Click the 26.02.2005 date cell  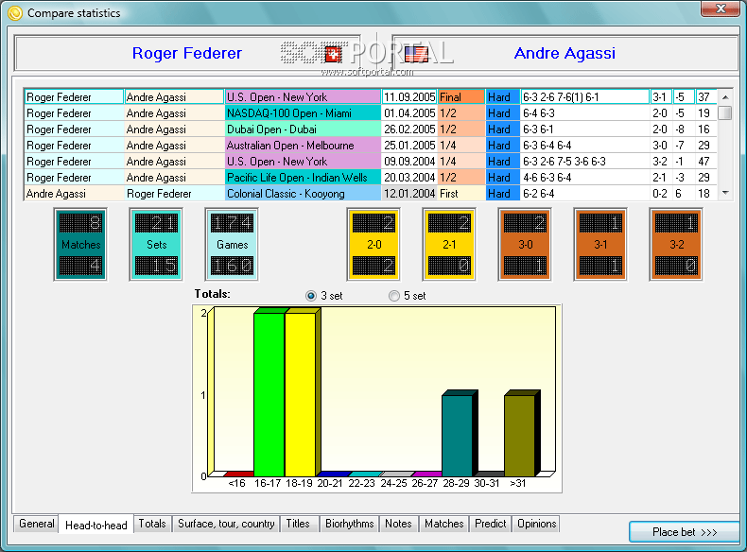tap(409, 129)
